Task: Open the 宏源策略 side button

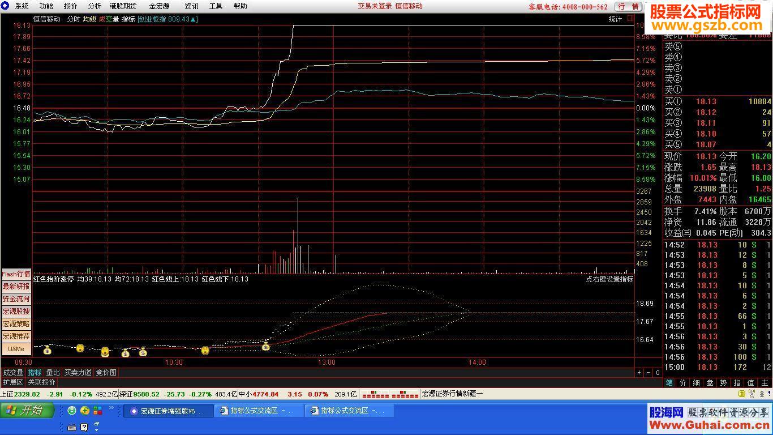Action: (16, 324)
